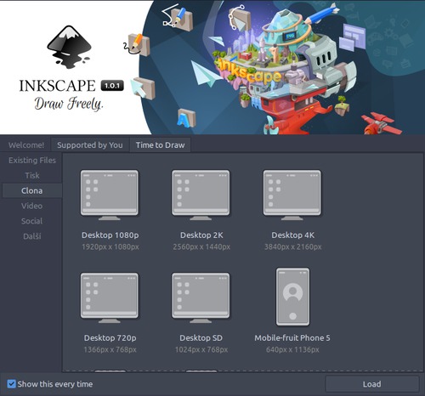The image size is (425, 396).
Task: Open the Existing Files category
Action: pyautogui.click(x=32, y=161)
